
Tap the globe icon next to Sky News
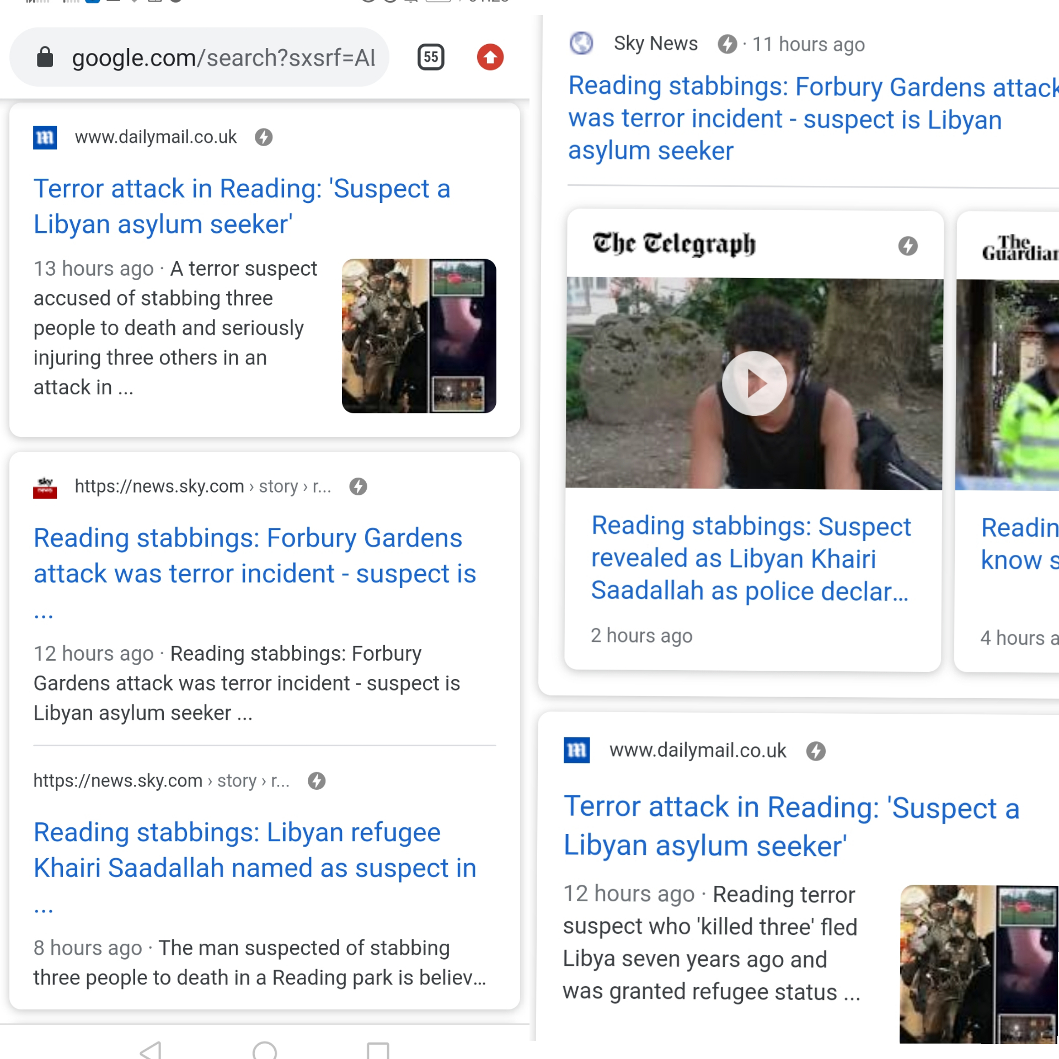pyautogui.click(x=581, y=43)
